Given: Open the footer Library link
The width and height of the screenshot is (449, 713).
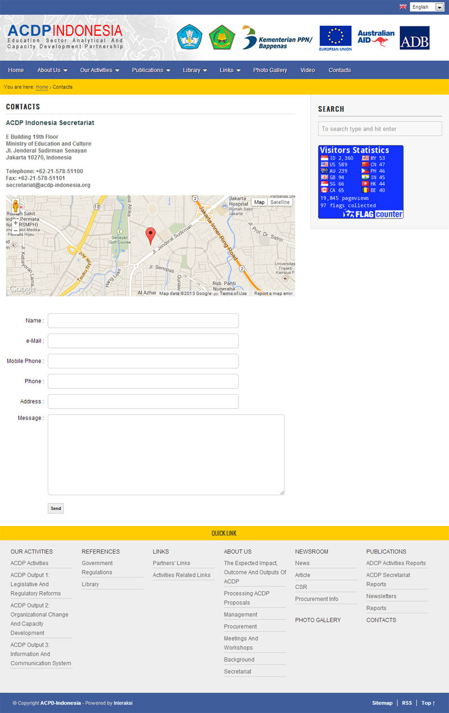Looking at the screenshot, I should click(x=90, y=584).
